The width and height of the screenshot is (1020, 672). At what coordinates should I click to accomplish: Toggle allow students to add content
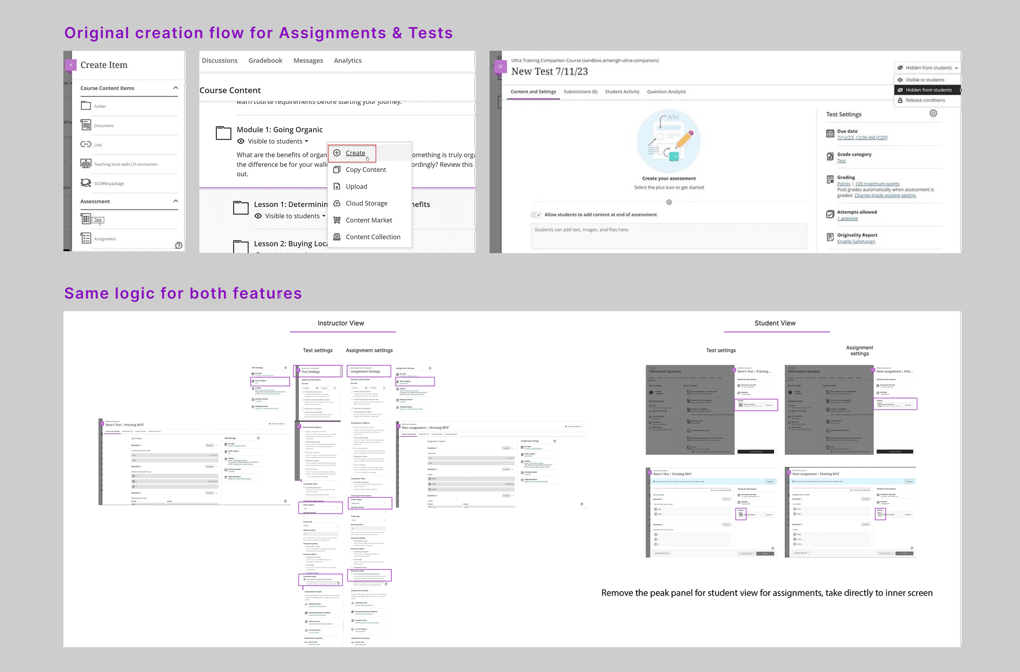tap(536, 215)
